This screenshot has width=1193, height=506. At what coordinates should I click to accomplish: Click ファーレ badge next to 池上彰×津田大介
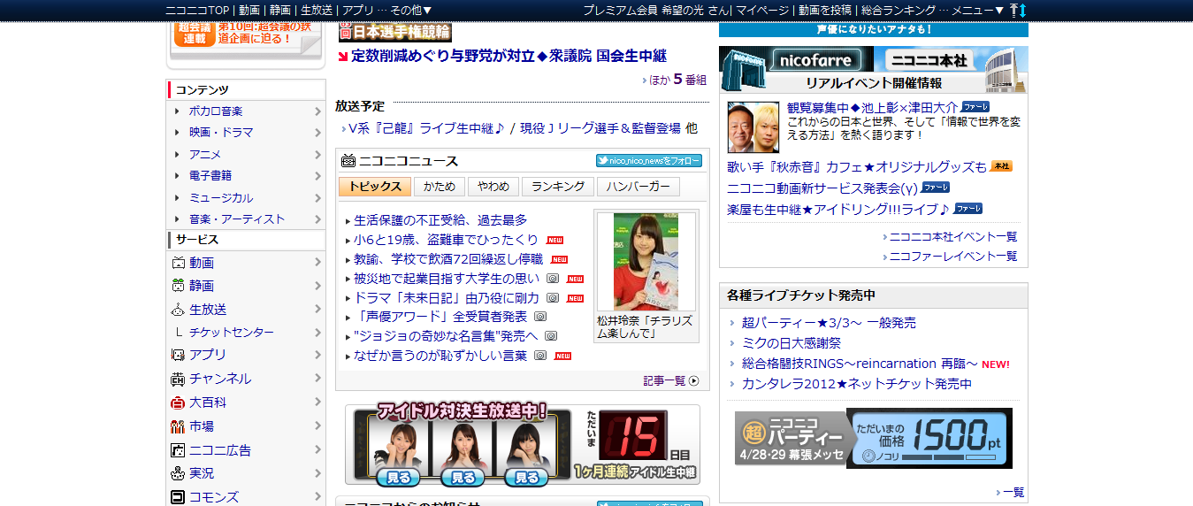976,107
